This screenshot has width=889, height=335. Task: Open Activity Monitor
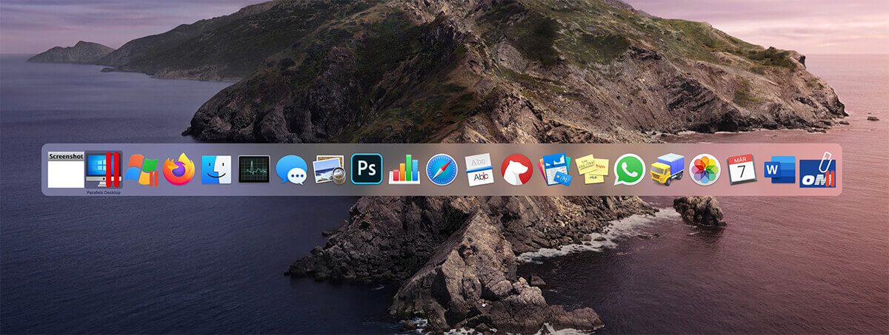pos(254,169)
